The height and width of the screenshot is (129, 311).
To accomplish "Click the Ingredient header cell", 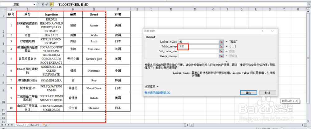I will click(x=51, y=15).
